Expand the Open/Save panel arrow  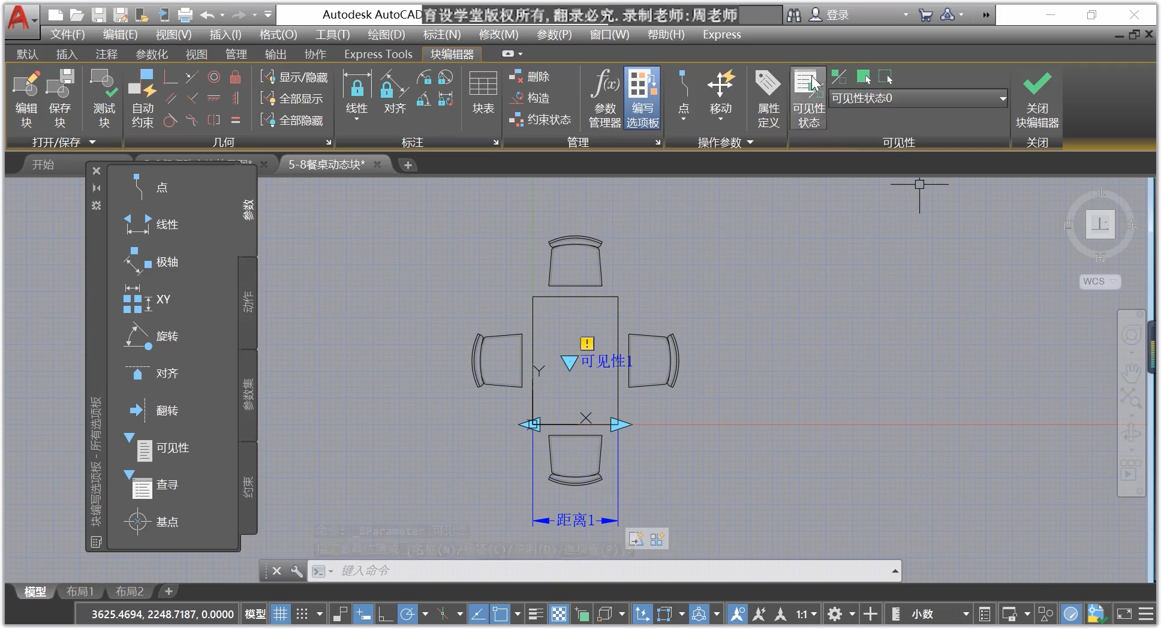click(92, 142)
